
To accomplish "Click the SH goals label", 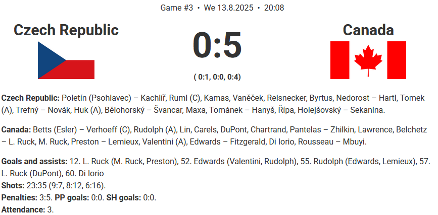I will (x=124, y=197).
